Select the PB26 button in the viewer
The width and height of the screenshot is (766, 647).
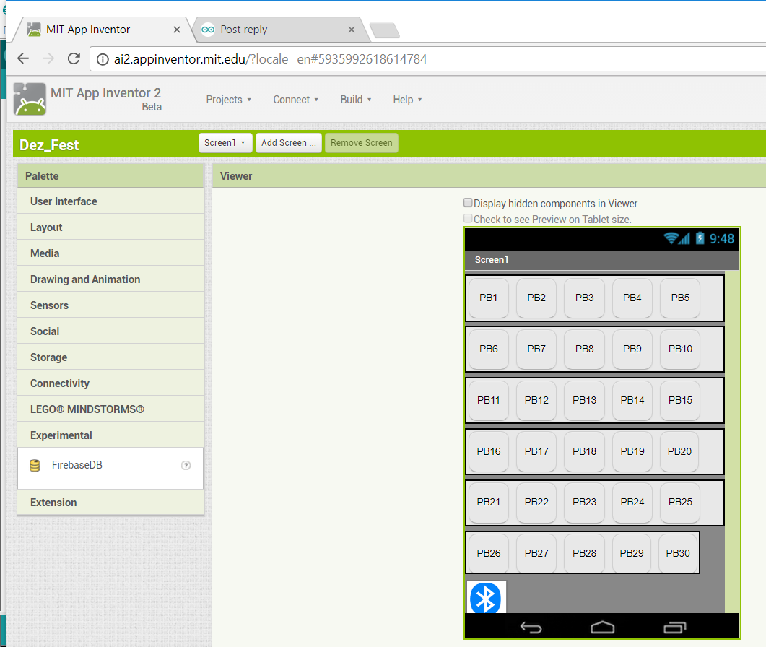click(x=489, y=553)
